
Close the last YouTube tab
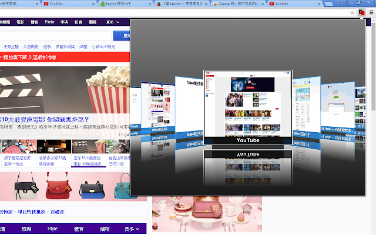[x=319, y=4]
